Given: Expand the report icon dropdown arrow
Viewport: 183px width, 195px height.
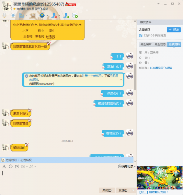Looking at the screenshot, I should (47, 16).
